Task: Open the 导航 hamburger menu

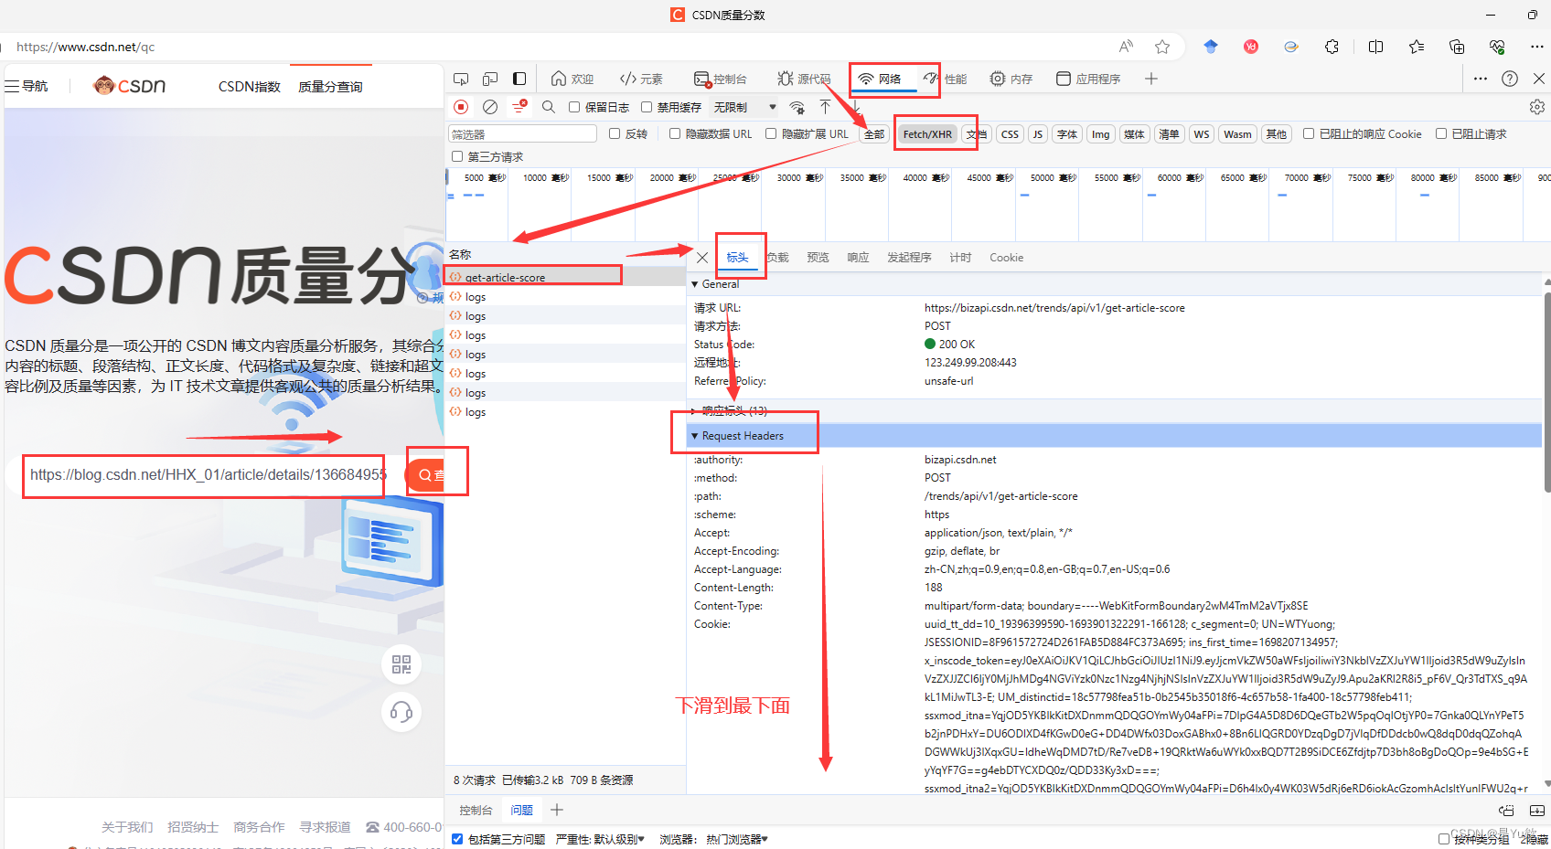Action: coord(26,86)
